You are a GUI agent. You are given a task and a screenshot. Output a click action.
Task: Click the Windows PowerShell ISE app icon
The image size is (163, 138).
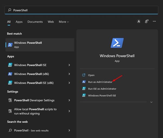coord(10,65)
